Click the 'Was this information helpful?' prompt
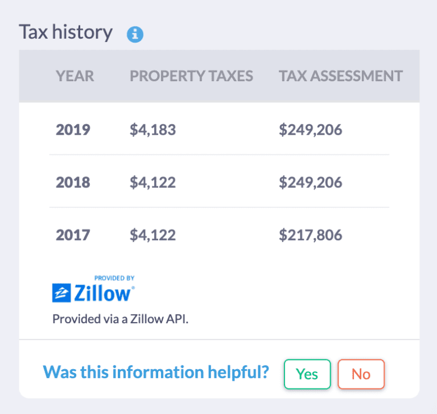437x414 pixels. point(156,373)
